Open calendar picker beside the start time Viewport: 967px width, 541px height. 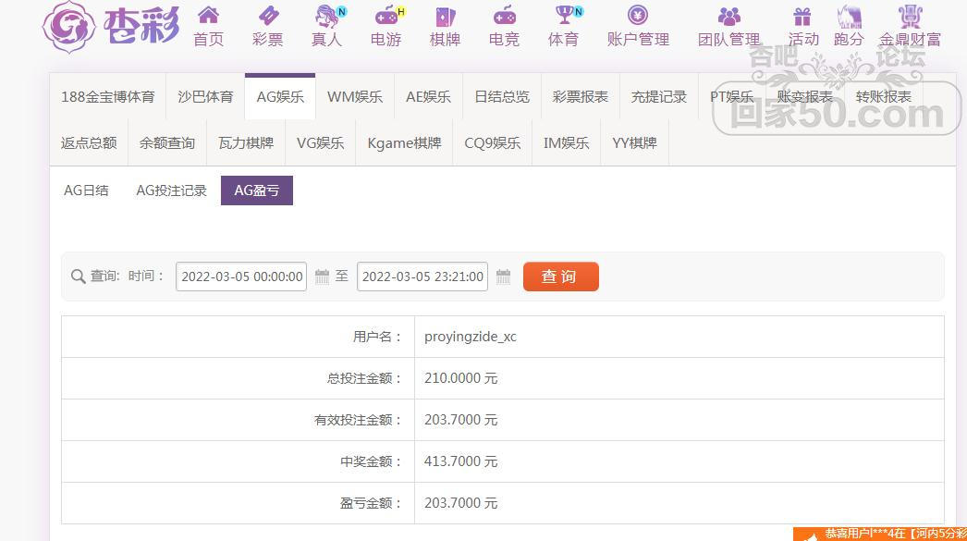point(322,277)
